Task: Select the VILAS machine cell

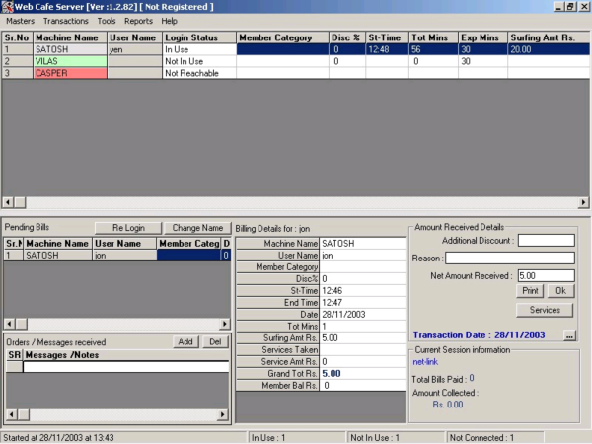Action: [69, 61]
